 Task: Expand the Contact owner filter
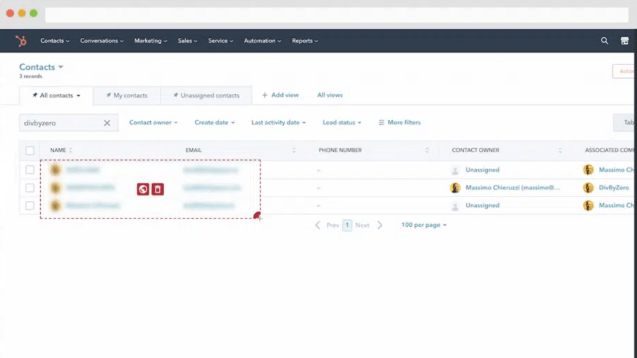(153, 122)
